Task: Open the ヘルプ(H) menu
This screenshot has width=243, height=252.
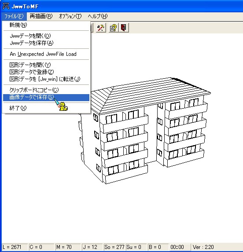Action: tap(98, 16)
